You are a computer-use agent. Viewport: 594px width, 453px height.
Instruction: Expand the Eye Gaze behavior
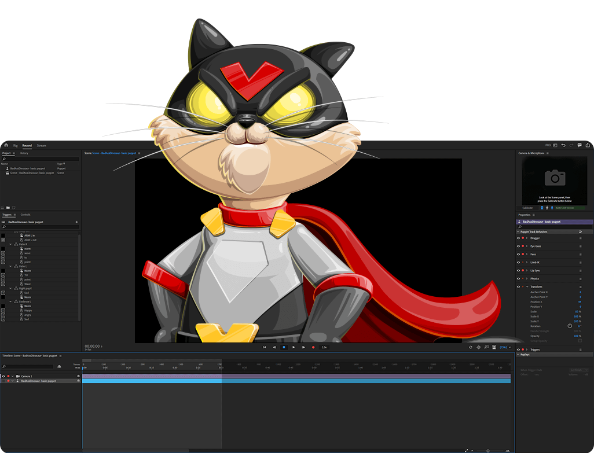tap(527, 246)
